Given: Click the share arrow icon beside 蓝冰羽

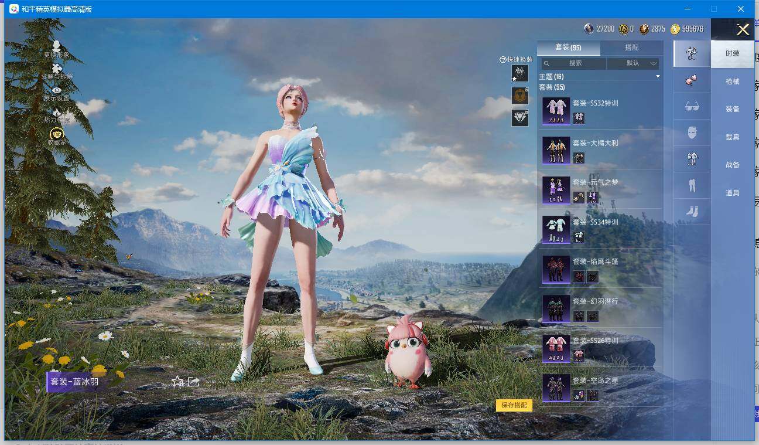Looking at the screenshot, I should click(x=194, y=382).
